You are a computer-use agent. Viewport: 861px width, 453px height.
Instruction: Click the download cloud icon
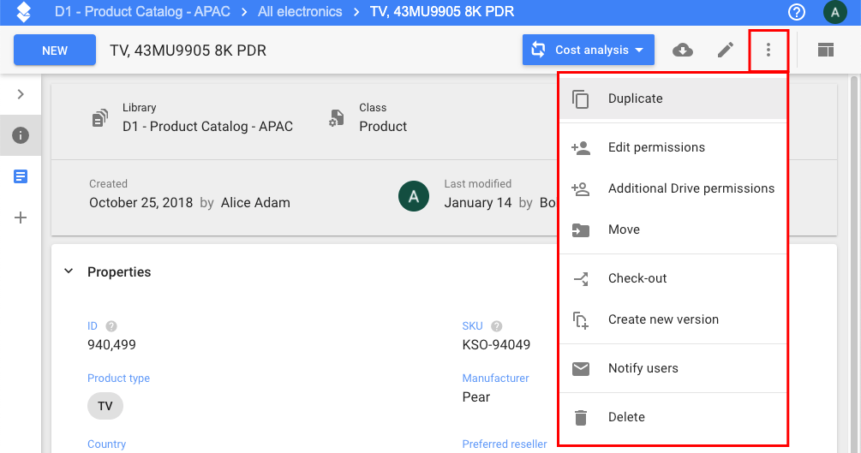coord(683,50)
